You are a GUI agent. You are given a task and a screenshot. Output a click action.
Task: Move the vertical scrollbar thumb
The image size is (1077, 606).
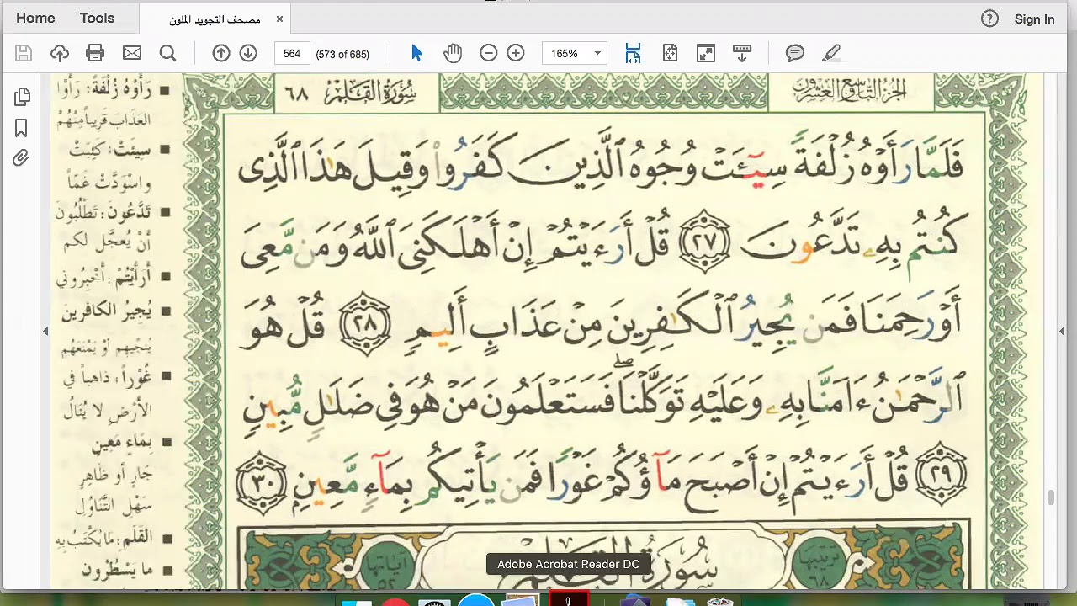click(x=1051, y=498)
